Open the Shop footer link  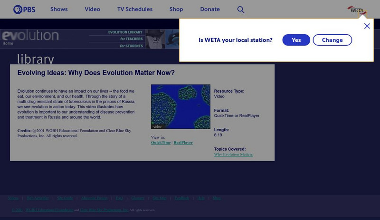pyautogui.click(x=217, y=198)
